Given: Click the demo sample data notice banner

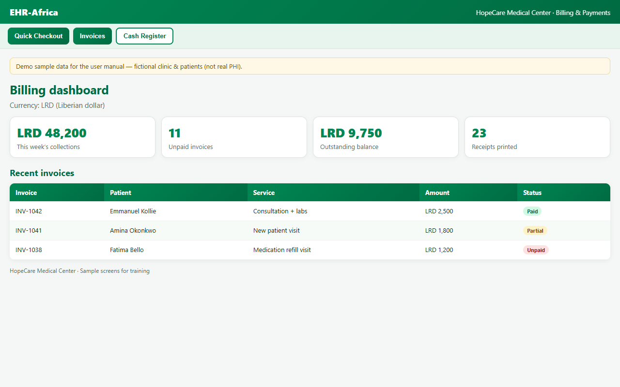Looking at the screenshot, I should point(310,66).
